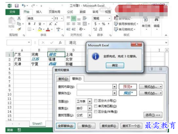Open the font color dropdown arrow
178x134 pixels.
pos(52,29)
